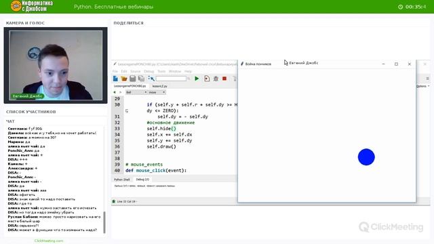
Task: Click the IDE pencil icon in its title bar
Action: point(115,64)
